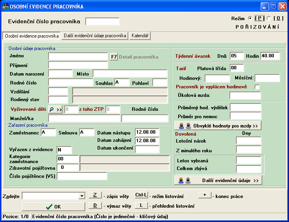Click Ctrl-L režim listování button

coord(141,195)
